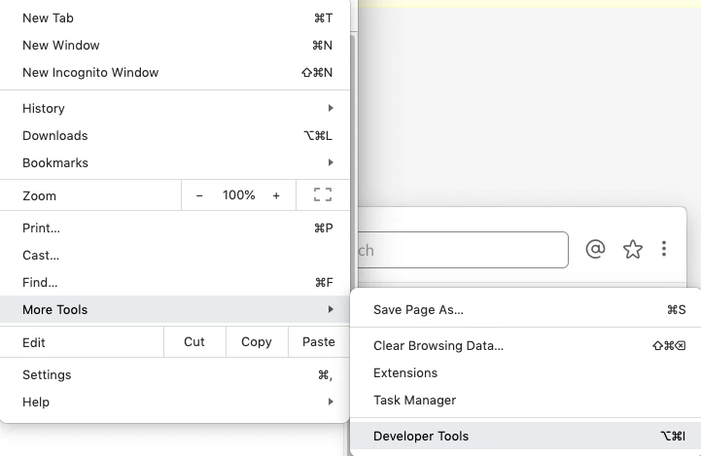Select Print... menu item
Viewport: 701px width, 456px height.
tap(174, 228)
